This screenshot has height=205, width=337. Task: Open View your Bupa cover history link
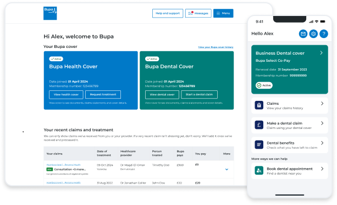[x=216, y=47]
